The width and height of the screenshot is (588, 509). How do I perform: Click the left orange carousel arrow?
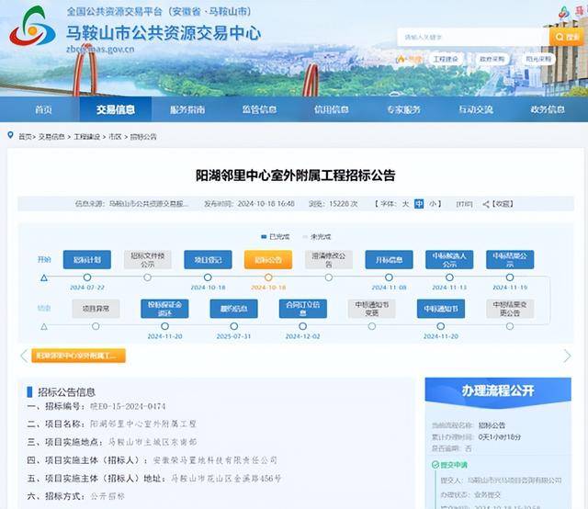[x=24, y=356]
